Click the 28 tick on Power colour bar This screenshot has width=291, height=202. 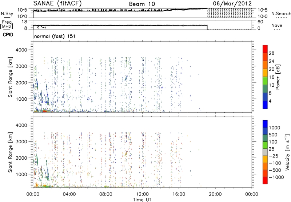point(271,53)
